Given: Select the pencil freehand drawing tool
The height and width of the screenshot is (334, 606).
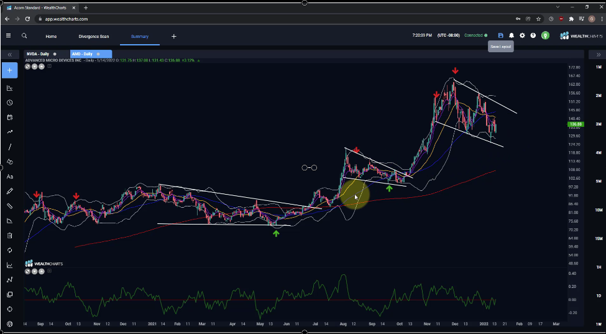Looking at the screenshot, I should (10, 192).
